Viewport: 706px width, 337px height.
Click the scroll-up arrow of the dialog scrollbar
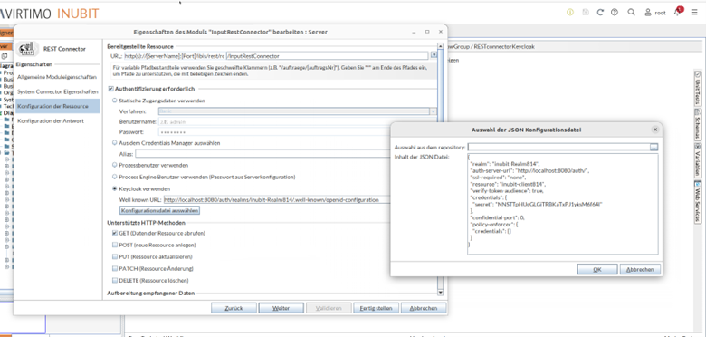click(x=441, y=45)
